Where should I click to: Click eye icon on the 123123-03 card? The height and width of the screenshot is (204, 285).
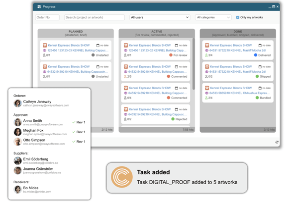tap(45, 51)
